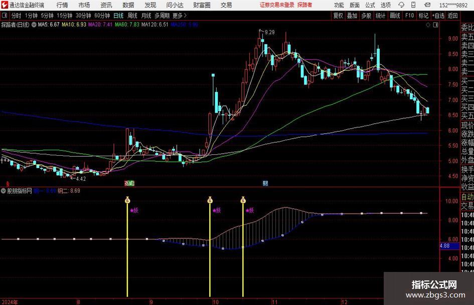The width and height of the screenshot is (474, 305).
Task: Open the mobile phone icon in title bar
Action: pos(413,5)
